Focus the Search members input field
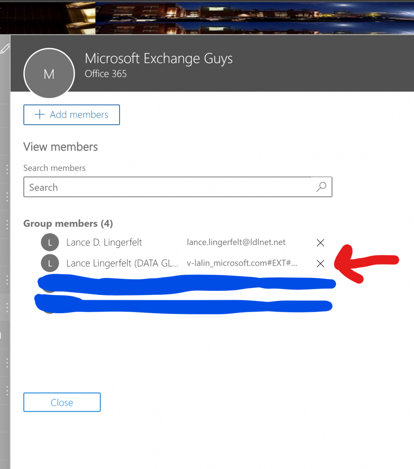Screen dimensions: 414x469 [x=178, y=187]
